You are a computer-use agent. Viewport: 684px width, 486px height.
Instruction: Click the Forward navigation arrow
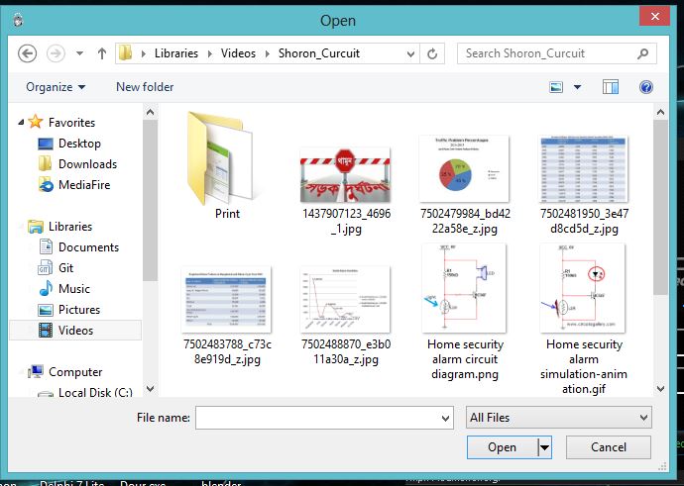coord(56,53)
